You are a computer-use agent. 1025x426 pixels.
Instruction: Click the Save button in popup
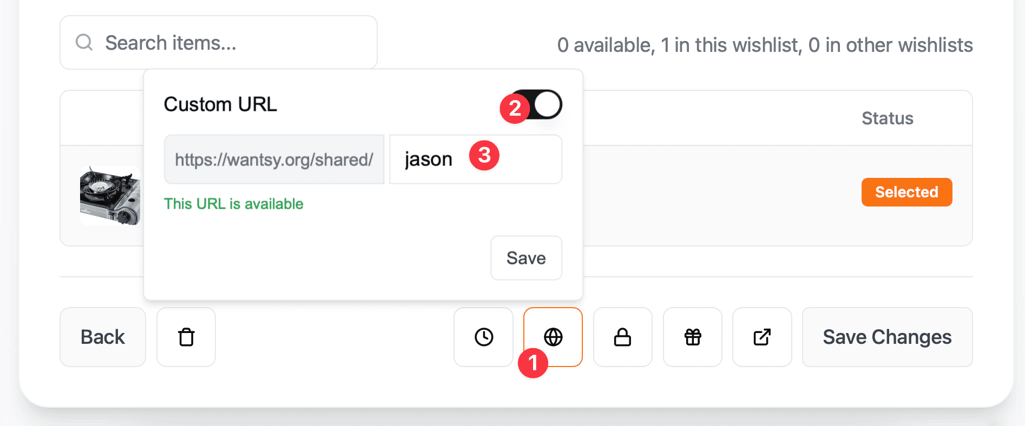tap(526, 258)
